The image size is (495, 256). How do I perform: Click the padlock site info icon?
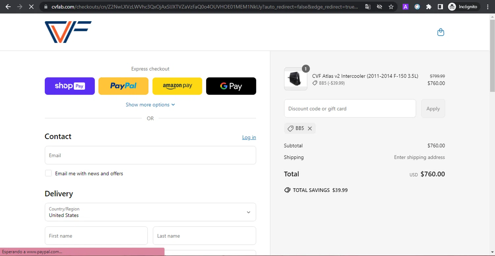tap(46, 7)
